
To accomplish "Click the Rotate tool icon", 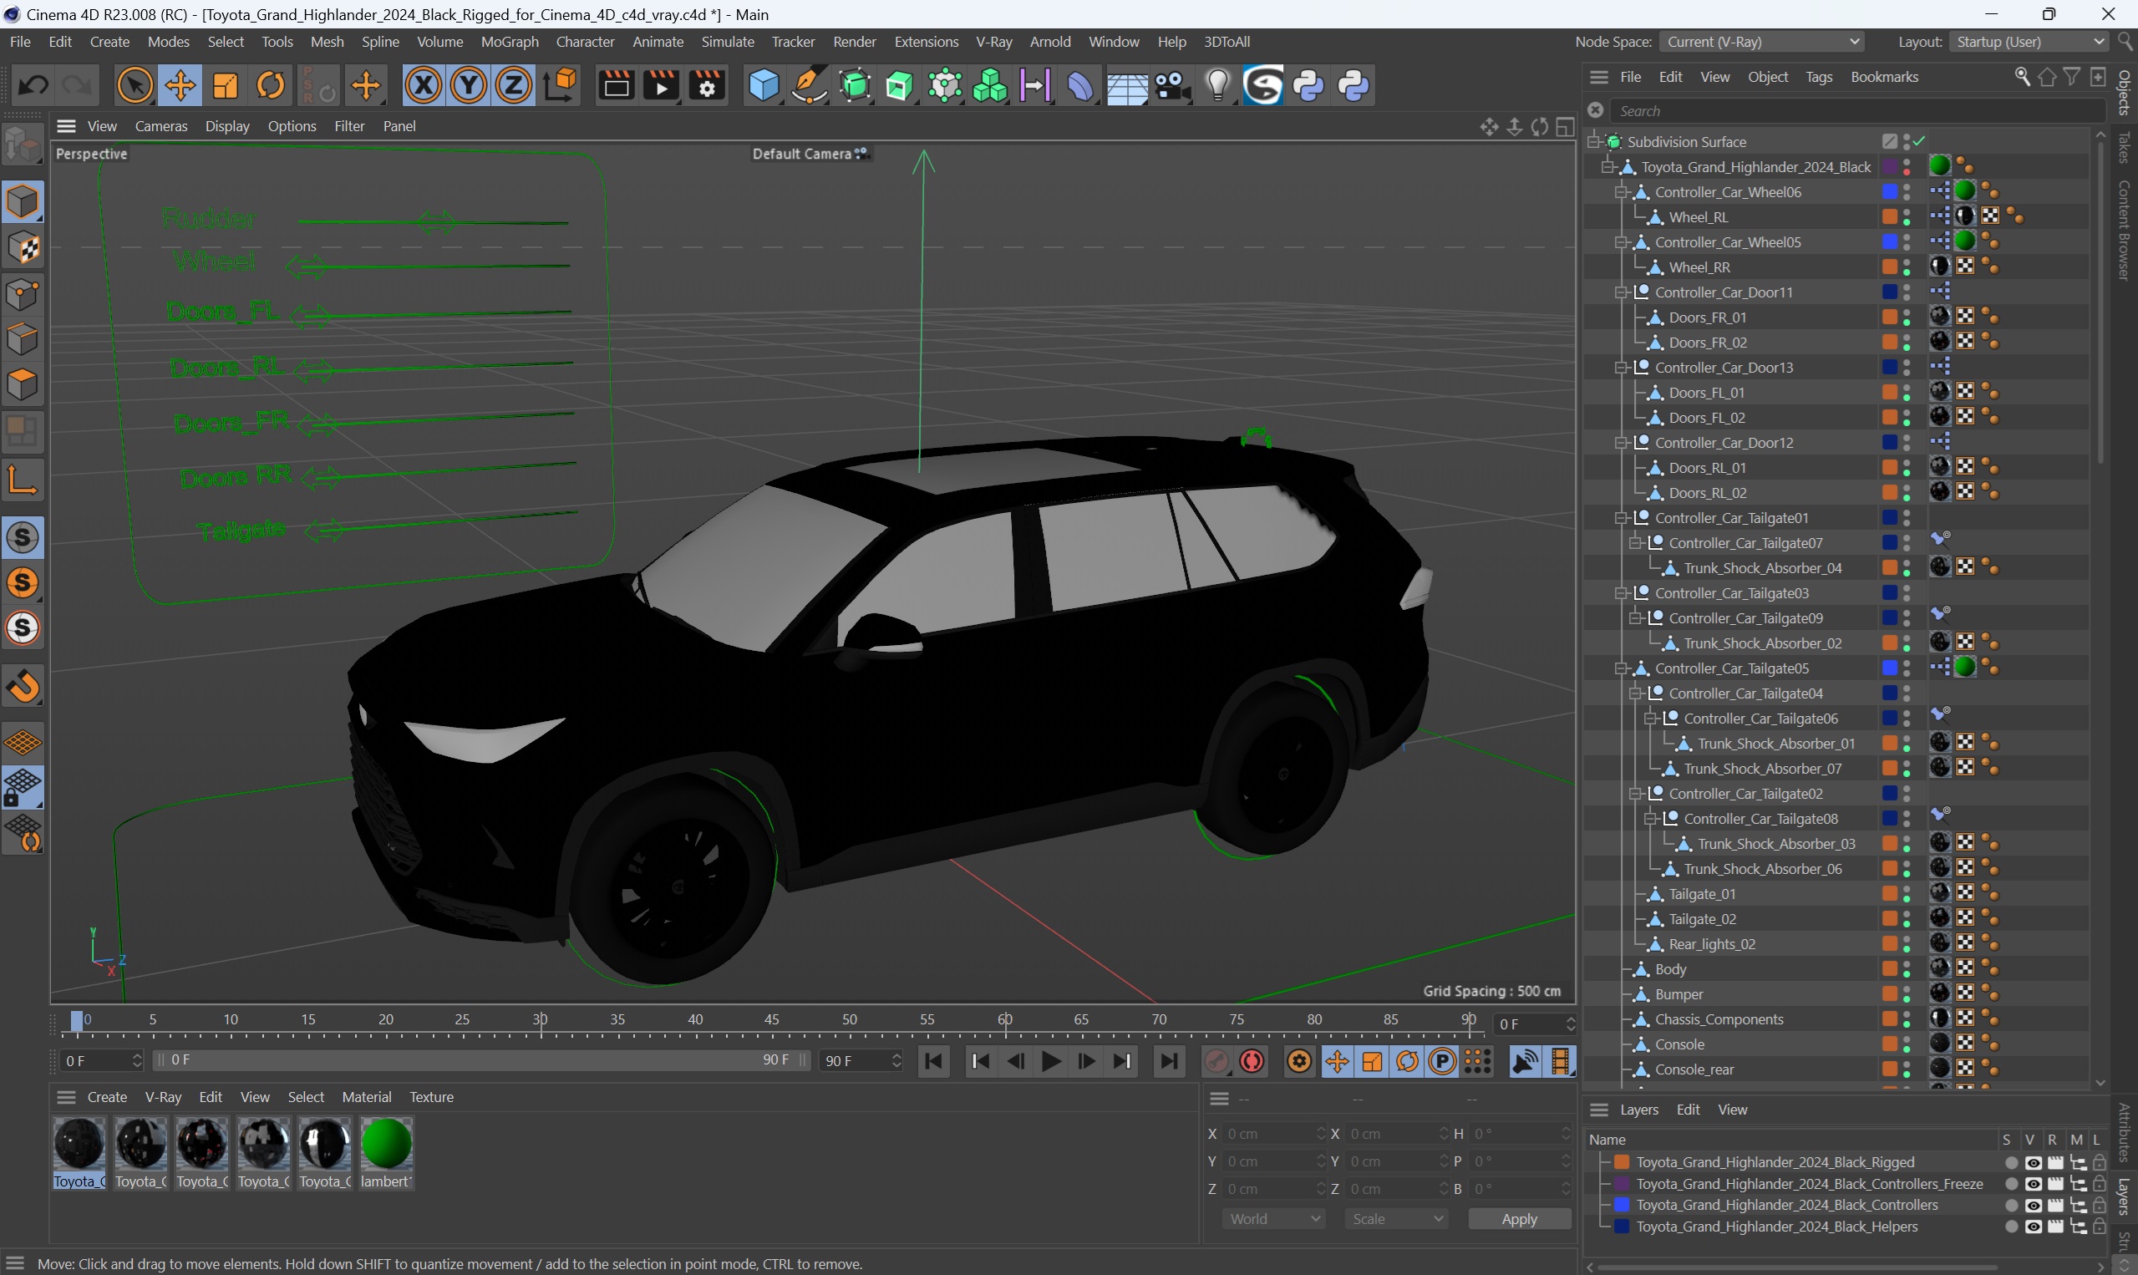I will (270, 87).
